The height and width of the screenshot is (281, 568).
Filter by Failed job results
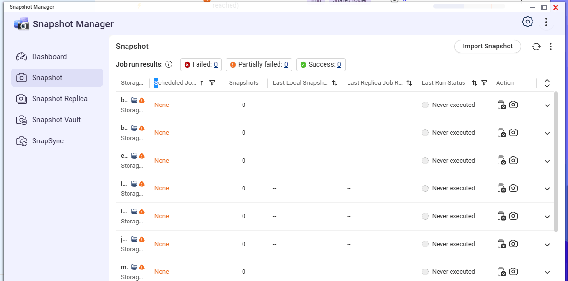[201, 65]
